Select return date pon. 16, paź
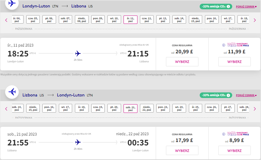Image resolution: width=261 pixels, height=160 pixels. pyautogui.click(x=49, y=108)
